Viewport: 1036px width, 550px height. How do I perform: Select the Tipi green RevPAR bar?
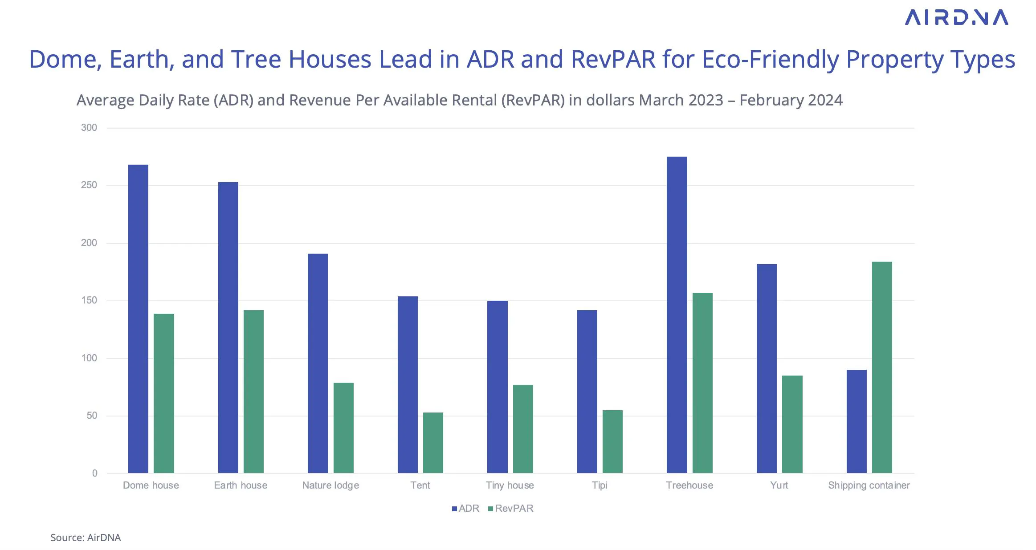click(x=612, y=441)
